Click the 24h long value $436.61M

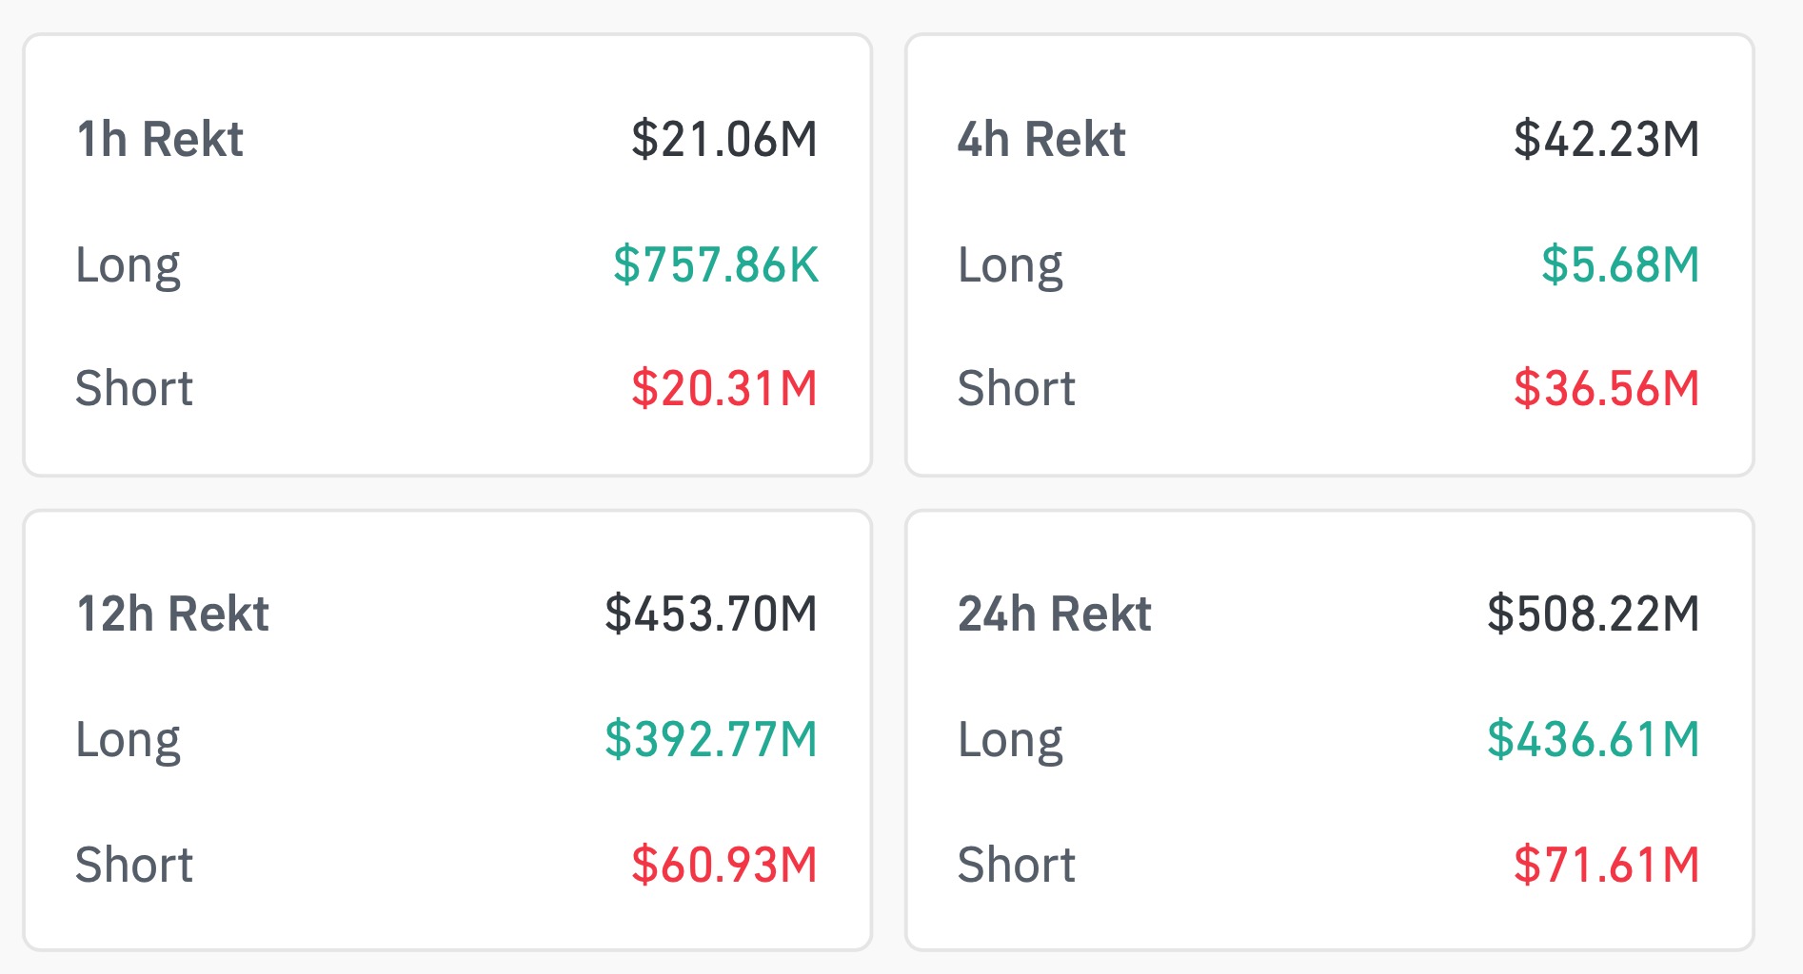[1593, 740]
